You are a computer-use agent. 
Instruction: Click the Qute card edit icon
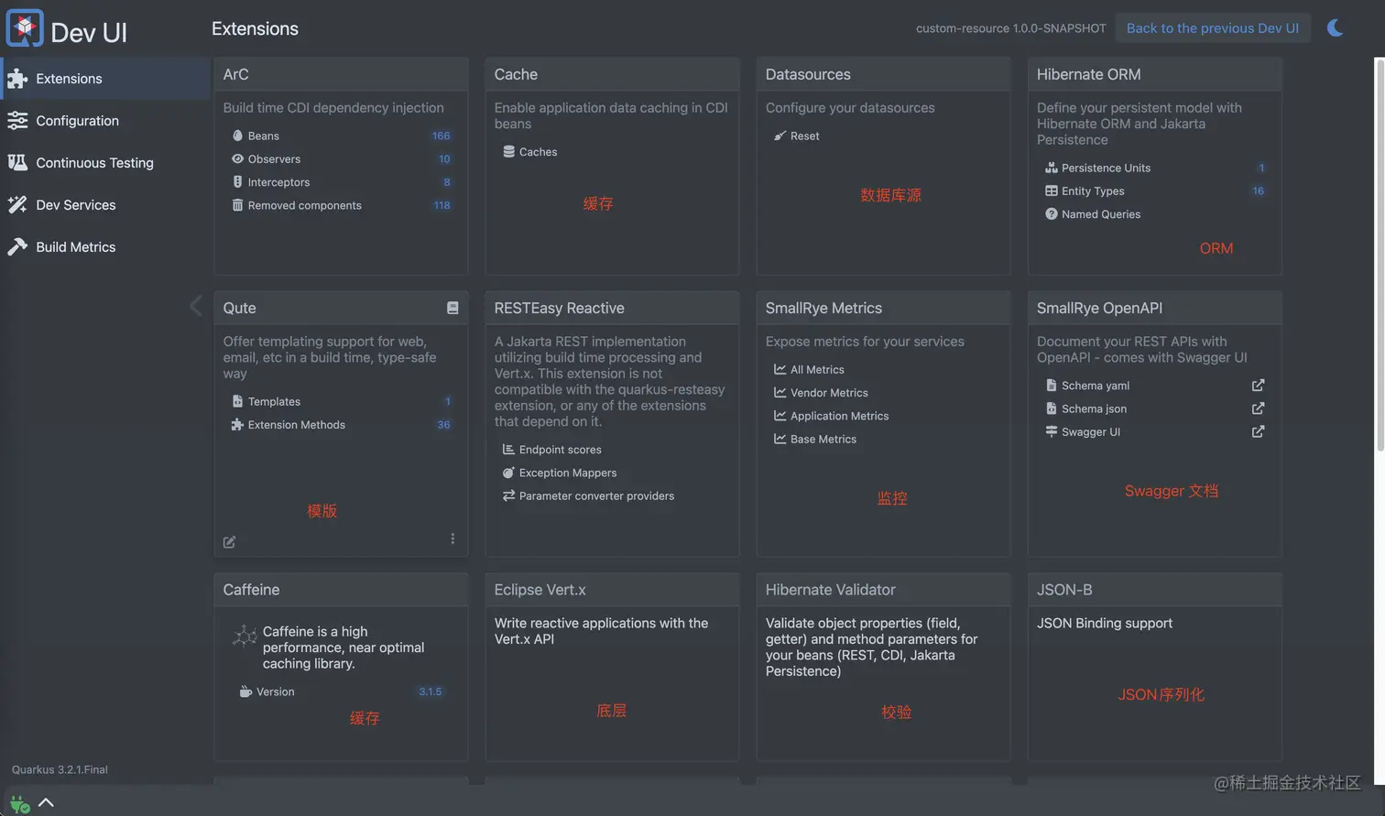click(x=229, y=542)
